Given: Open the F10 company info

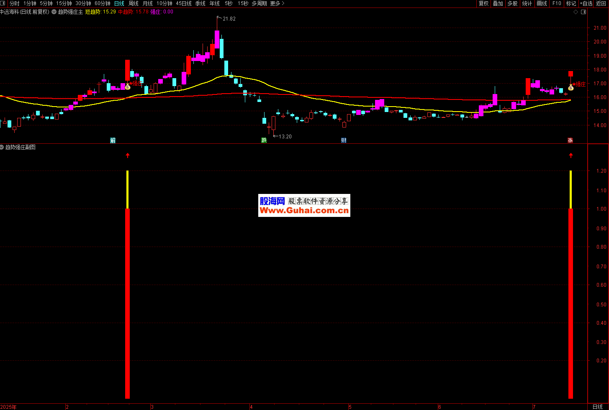Looking at the screenshot, I should pos(557,3).
